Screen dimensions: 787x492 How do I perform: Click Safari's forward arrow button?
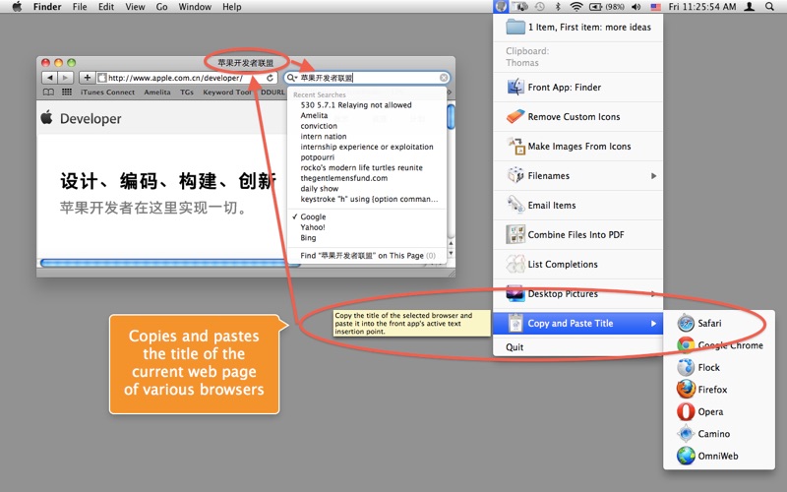pyautogui.click(x=65, y=78)
